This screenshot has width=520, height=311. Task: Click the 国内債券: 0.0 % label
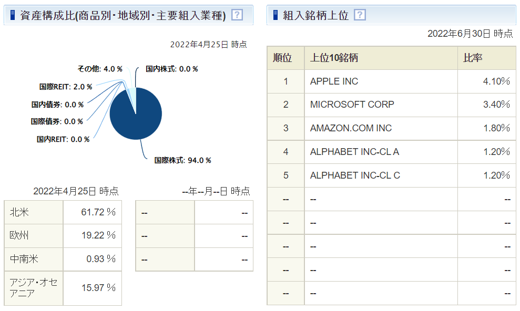point(57,105)
